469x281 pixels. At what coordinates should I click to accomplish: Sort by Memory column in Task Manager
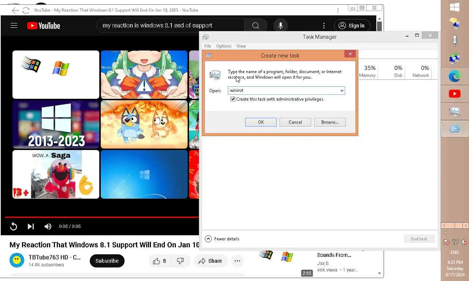pos(368,71)
